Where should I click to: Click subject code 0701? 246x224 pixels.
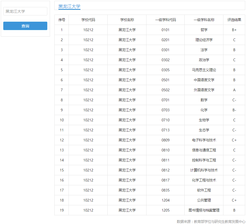[166, 100]
